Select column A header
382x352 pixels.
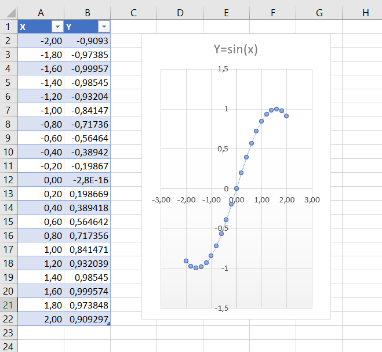(41, 13)
